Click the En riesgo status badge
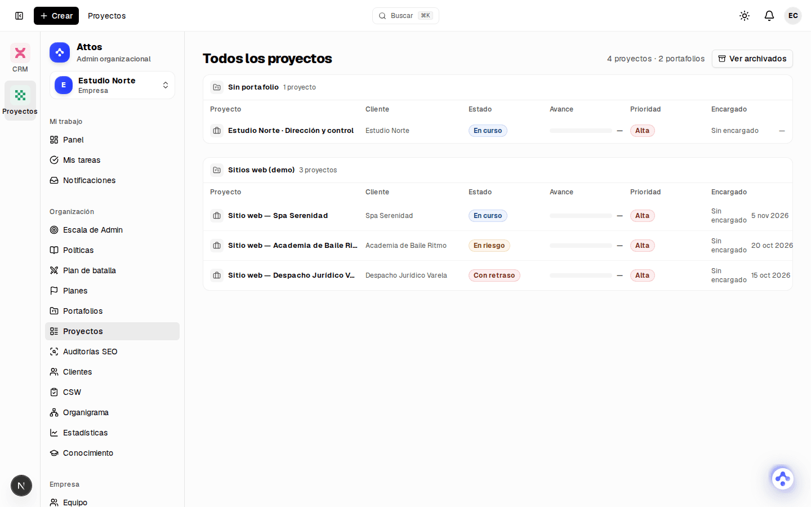Screen dimensions: 811x507 489,246
